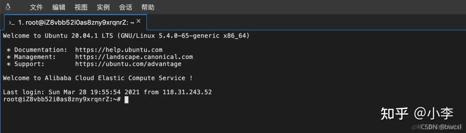Click the terminal cursor block
The width and height of the screenshot is (466, 133).
click(127, 100)
